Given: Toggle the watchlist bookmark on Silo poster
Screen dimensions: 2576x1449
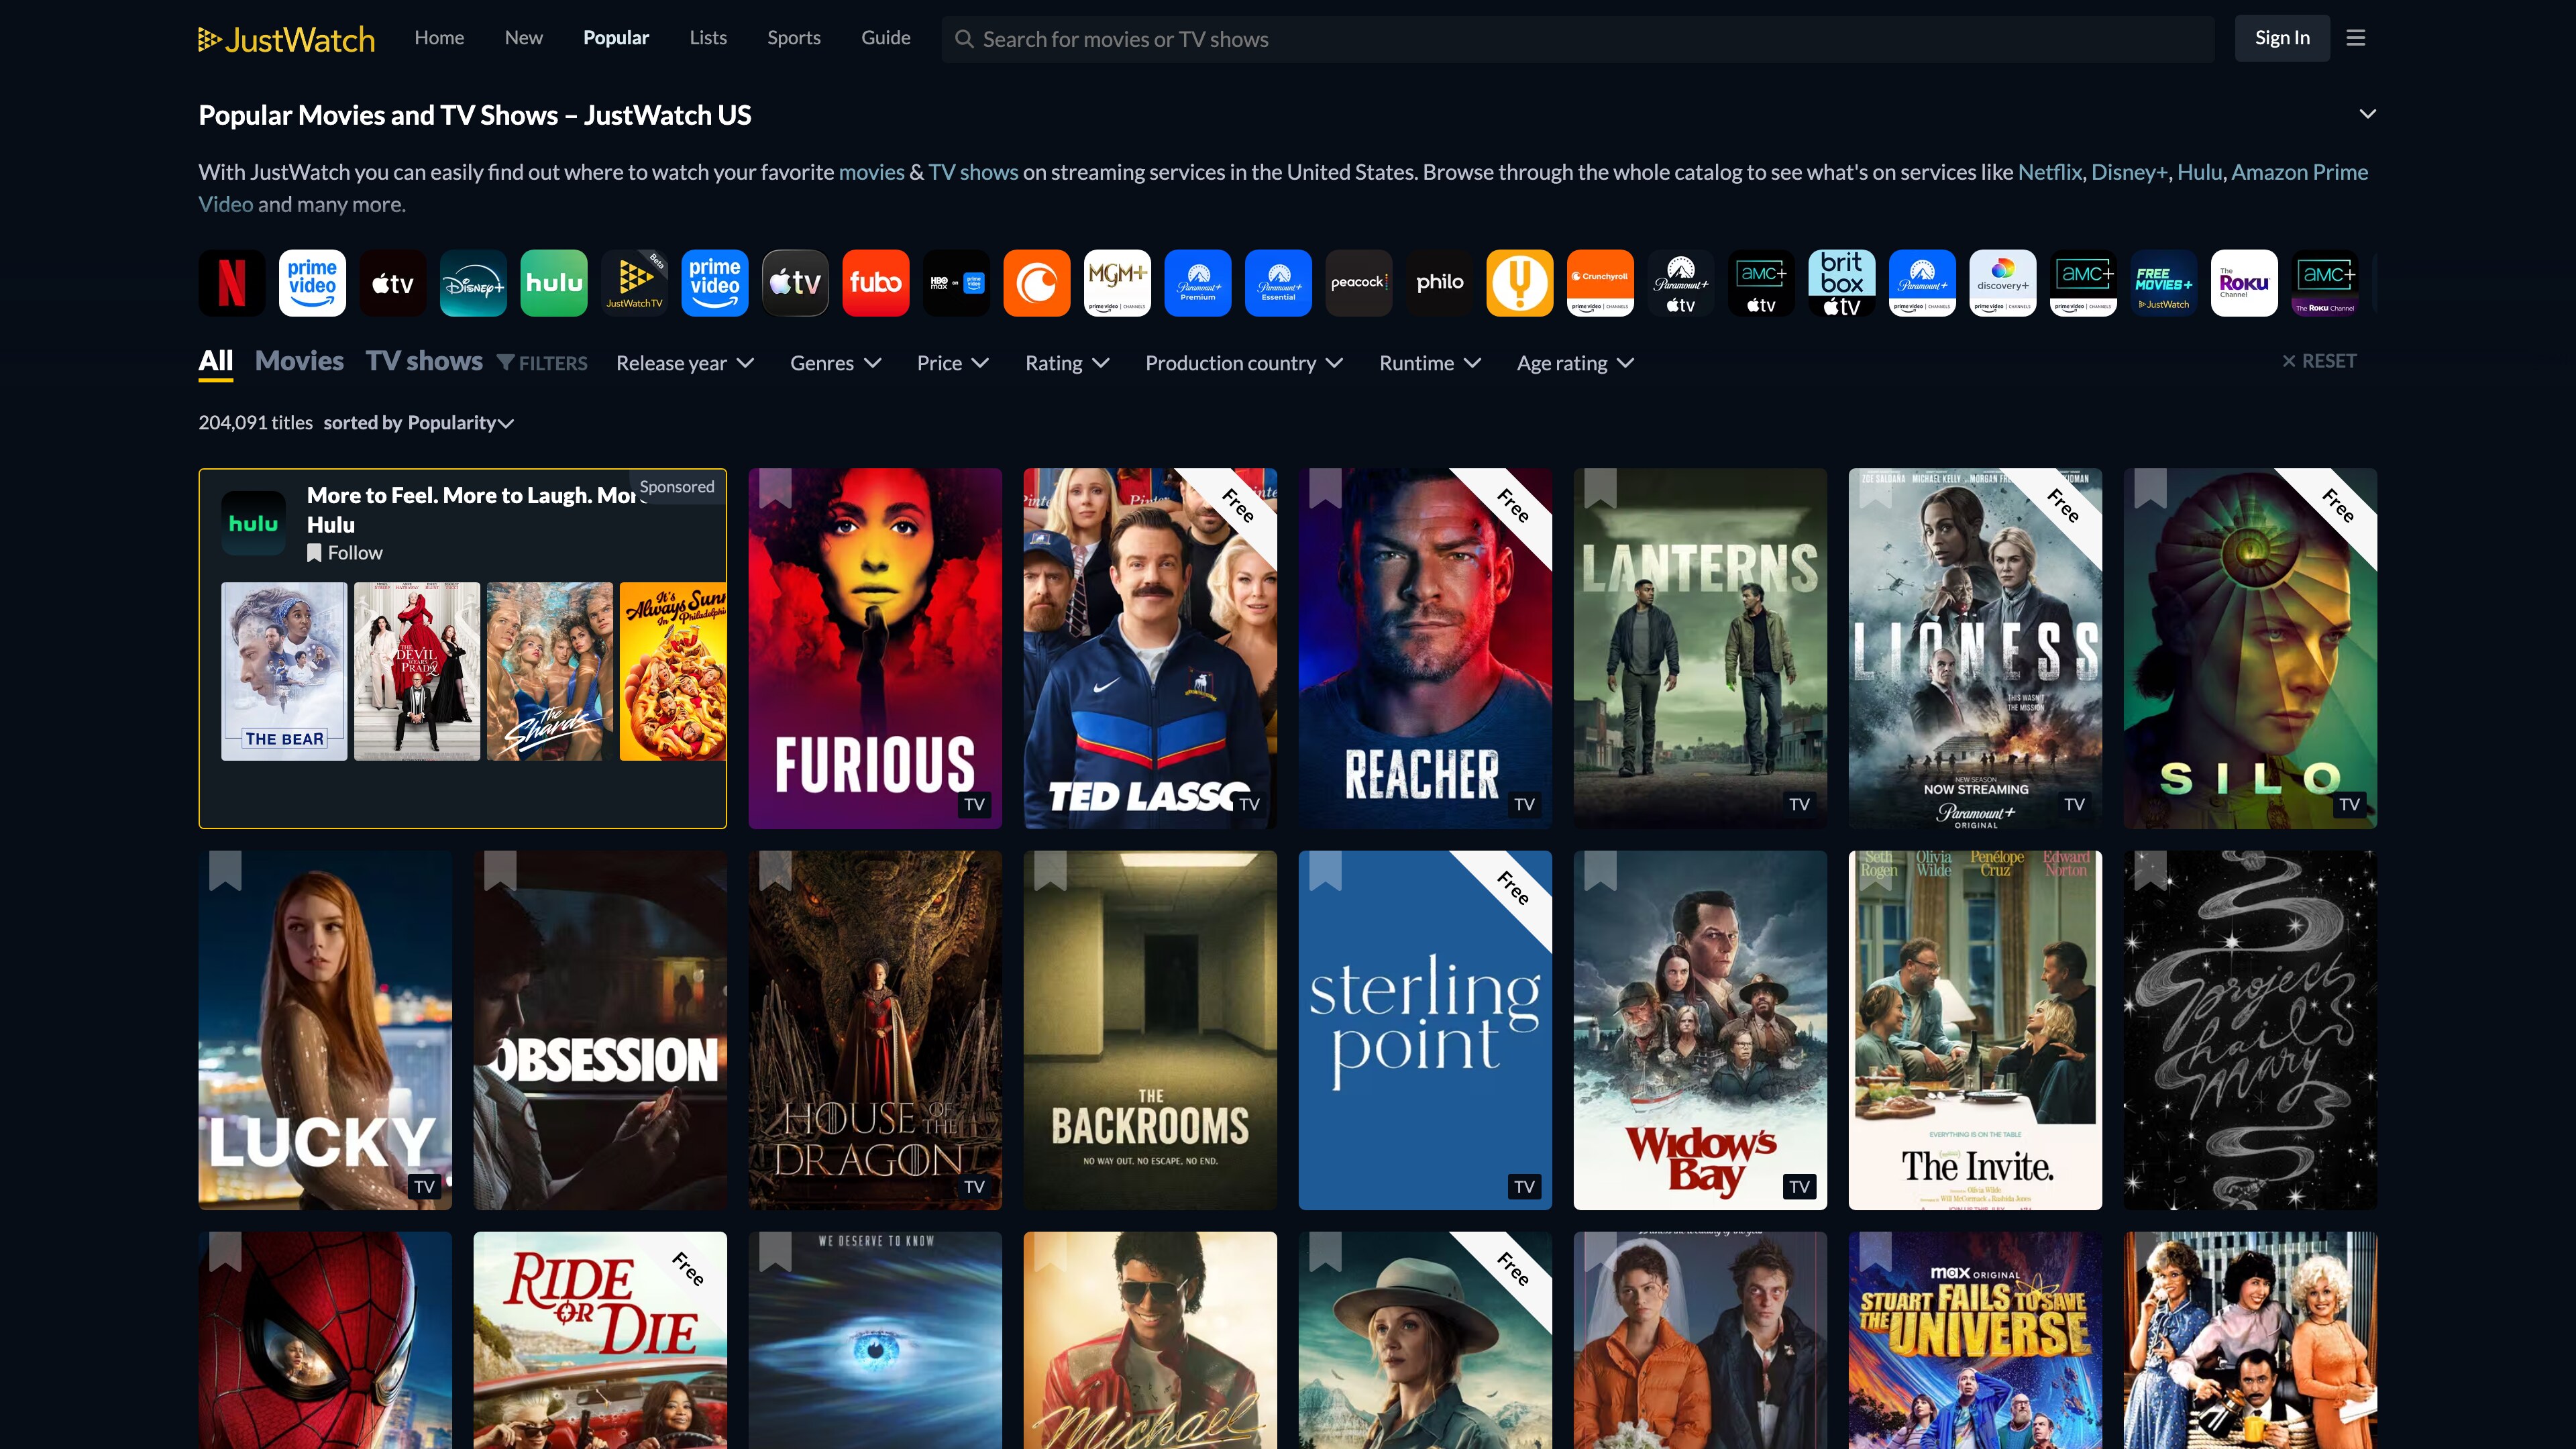Looking at the screenshot, I should click(x=2150, y=489).
